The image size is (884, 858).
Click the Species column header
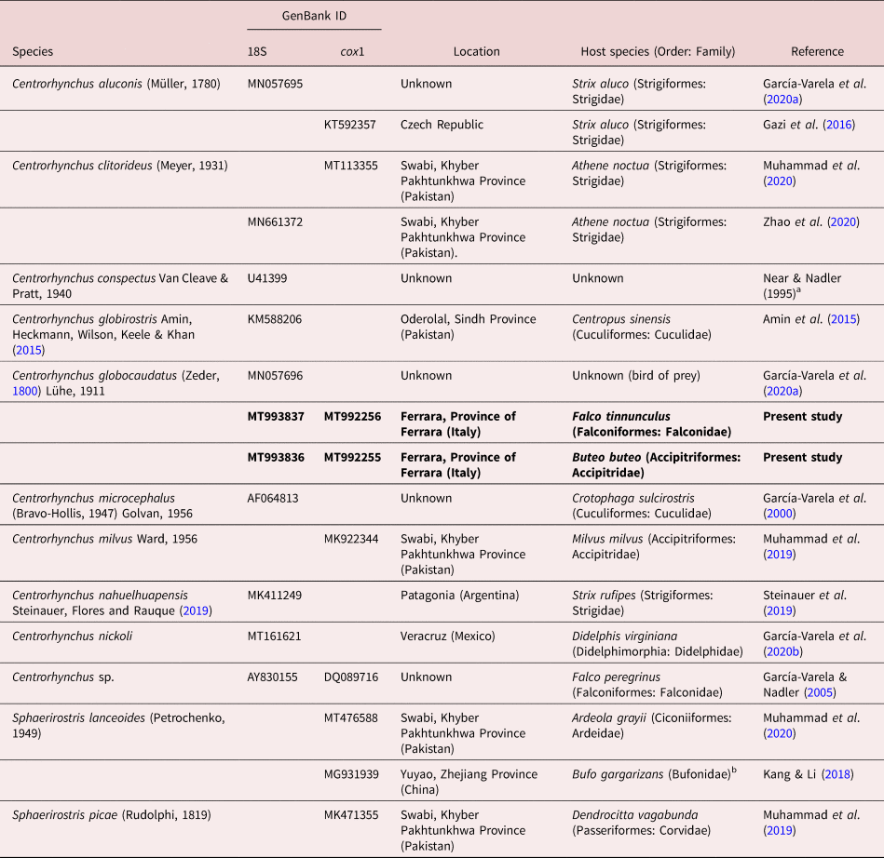33,52
